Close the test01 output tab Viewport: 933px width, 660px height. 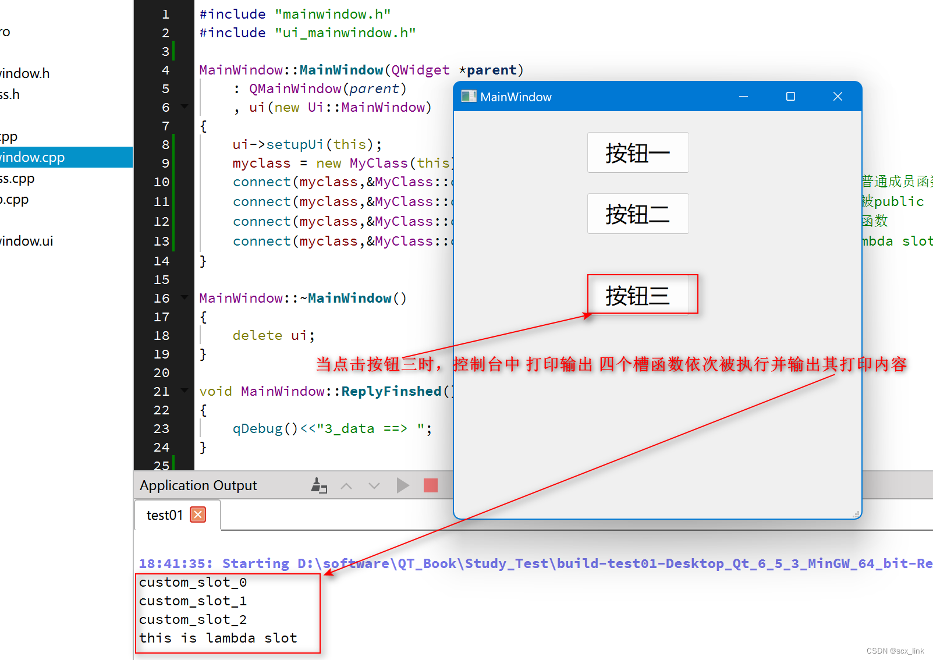pyautogui.click(x=198, y=514)
